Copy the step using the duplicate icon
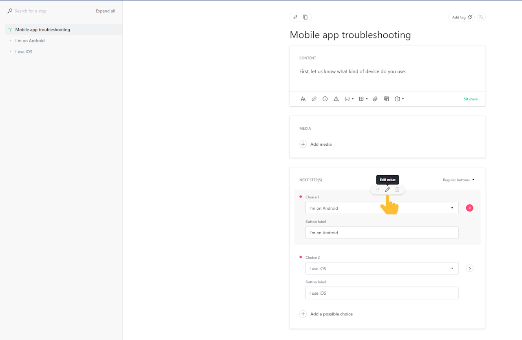 [305, 17]
